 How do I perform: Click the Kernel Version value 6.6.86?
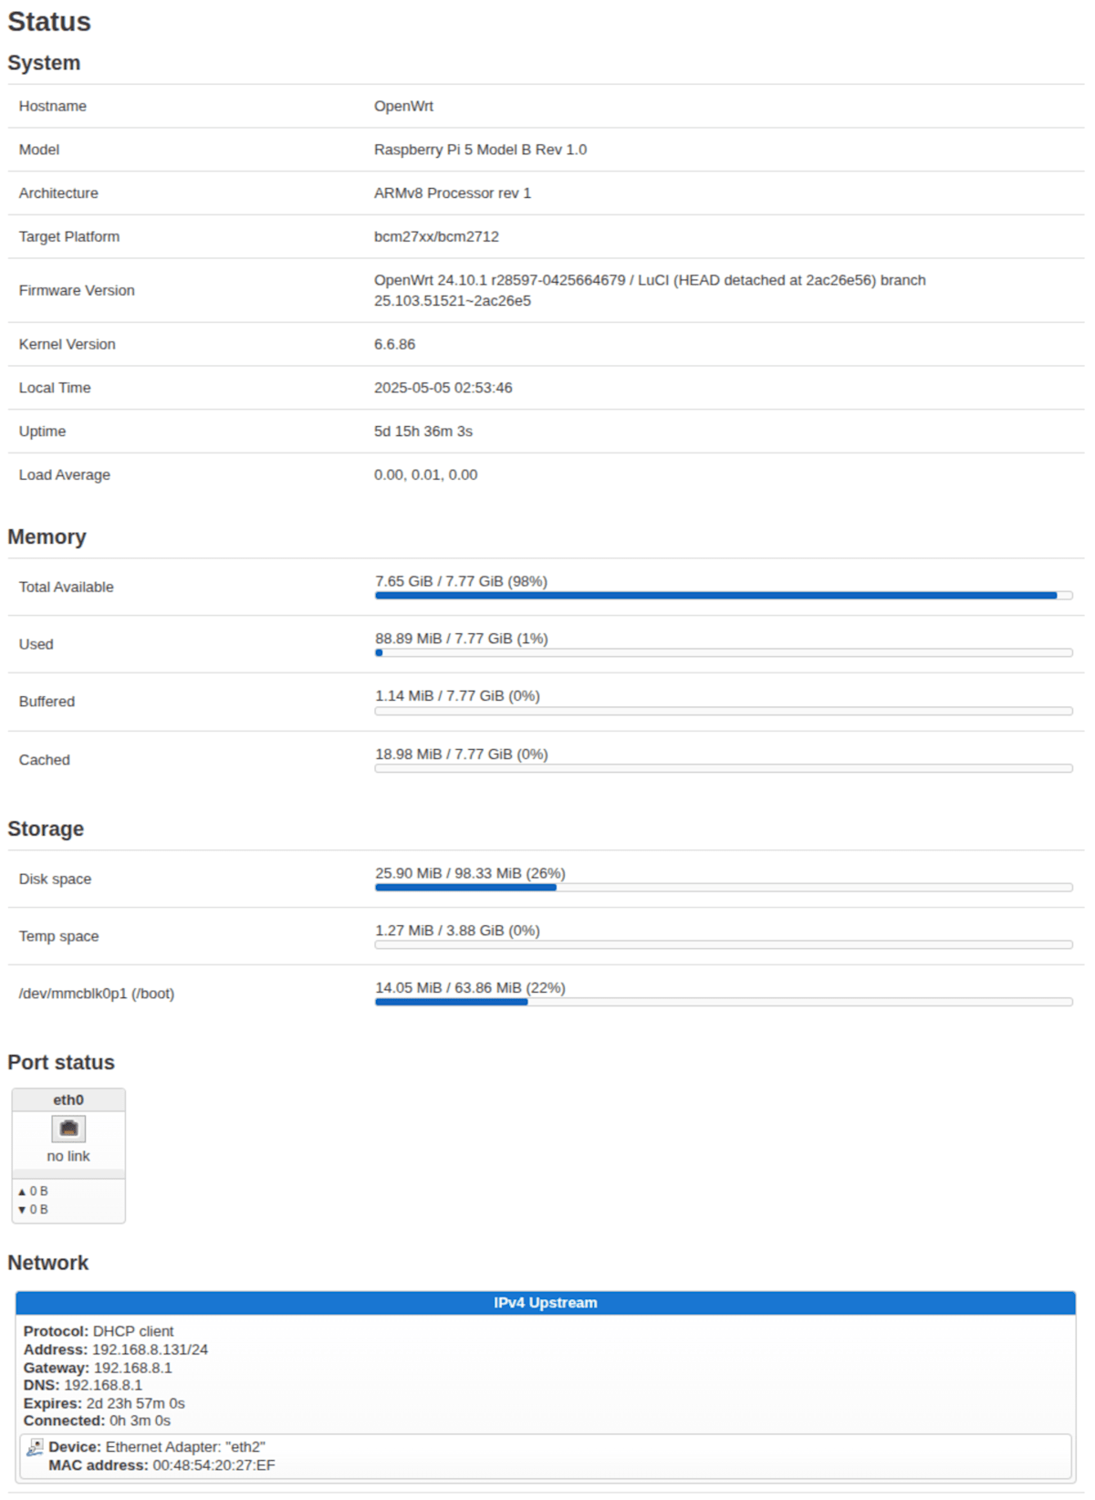(394, 345)
